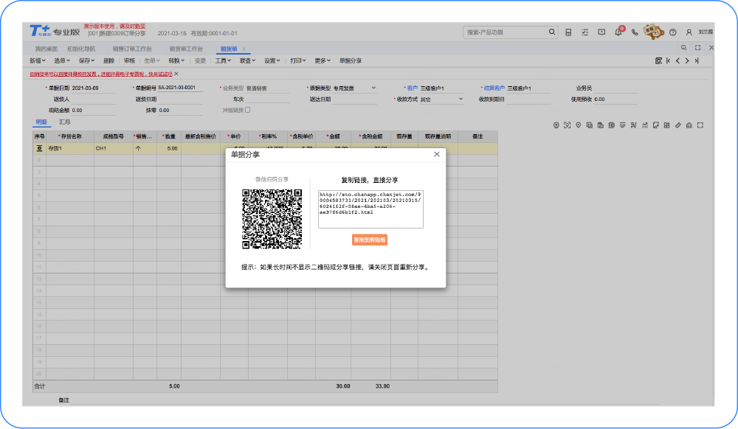
Task: Click the fullscreen icon on the tab bar
Action: coord(698,48)
